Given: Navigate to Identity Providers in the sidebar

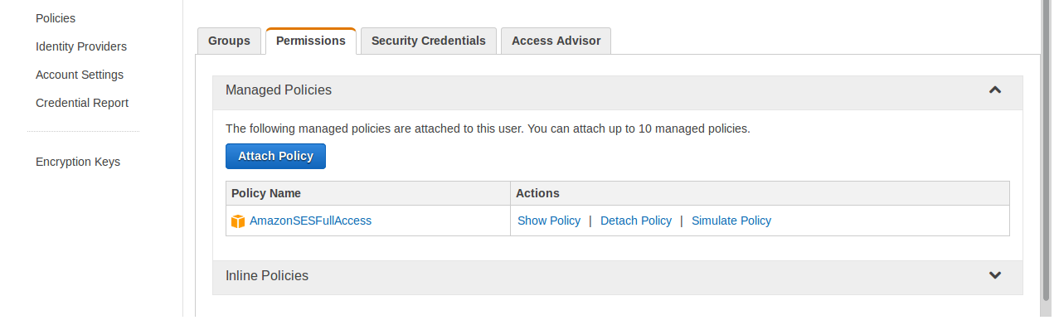Looking at the screenshot, I should pos(81,46).
